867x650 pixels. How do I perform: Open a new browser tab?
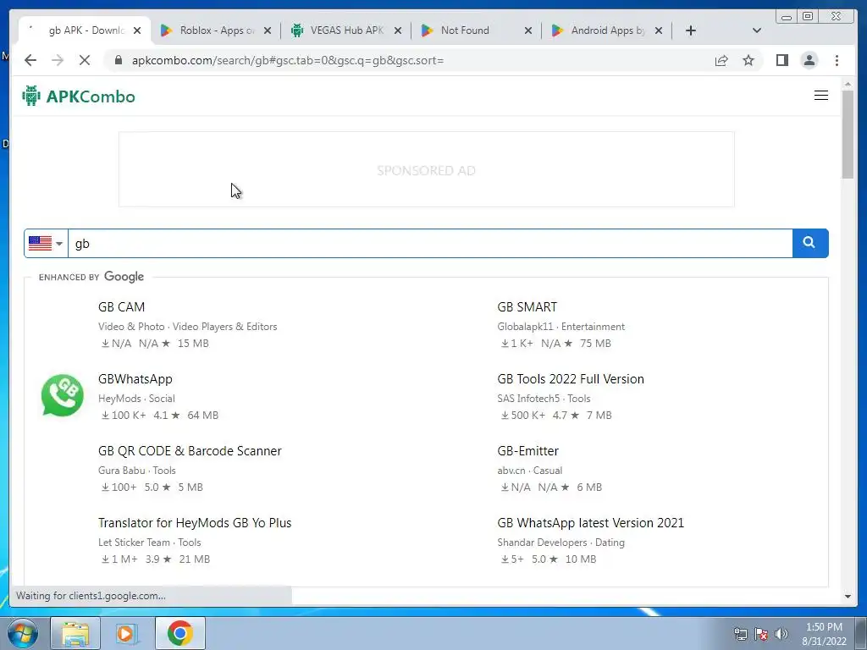691,30
